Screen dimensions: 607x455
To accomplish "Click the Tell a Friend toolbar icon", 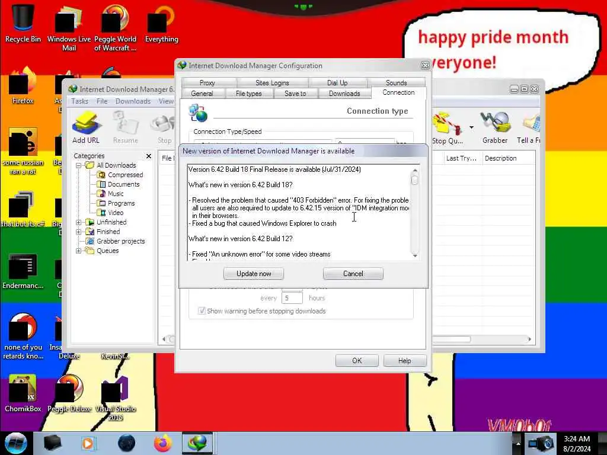I will point(529,127).
